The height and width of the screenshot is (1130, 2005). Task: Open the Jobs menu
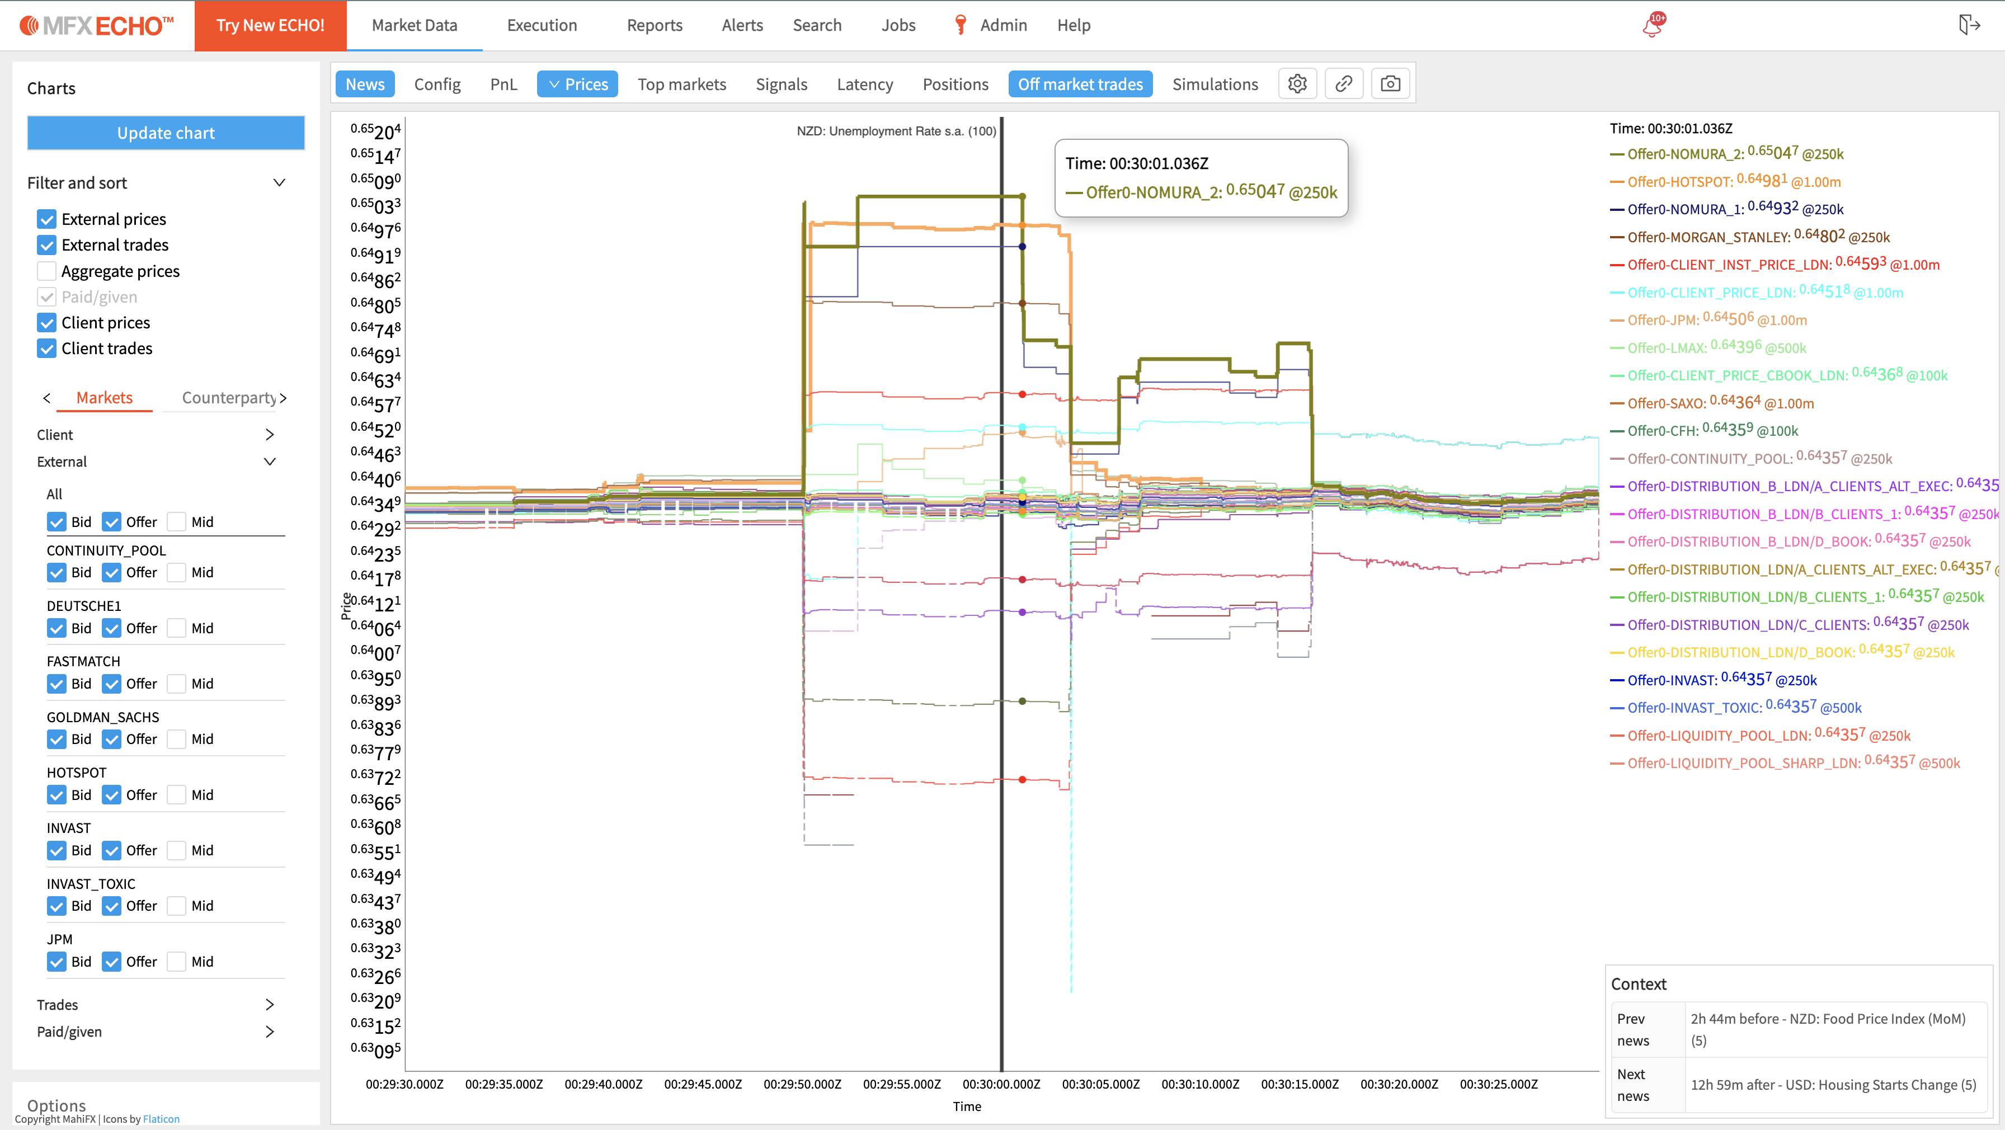pos(898,25)
